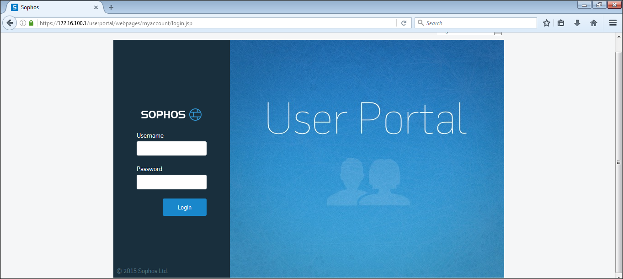Open a new tab with plus button
The image size is (623, 279).
(111, 7)
